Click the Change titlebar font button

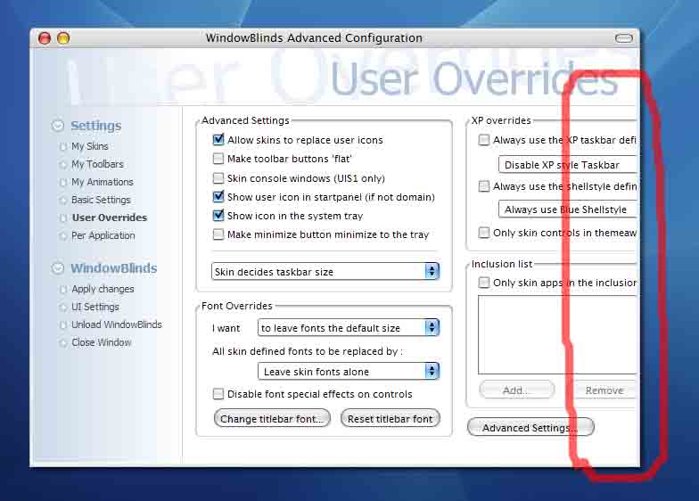[272, 419]
